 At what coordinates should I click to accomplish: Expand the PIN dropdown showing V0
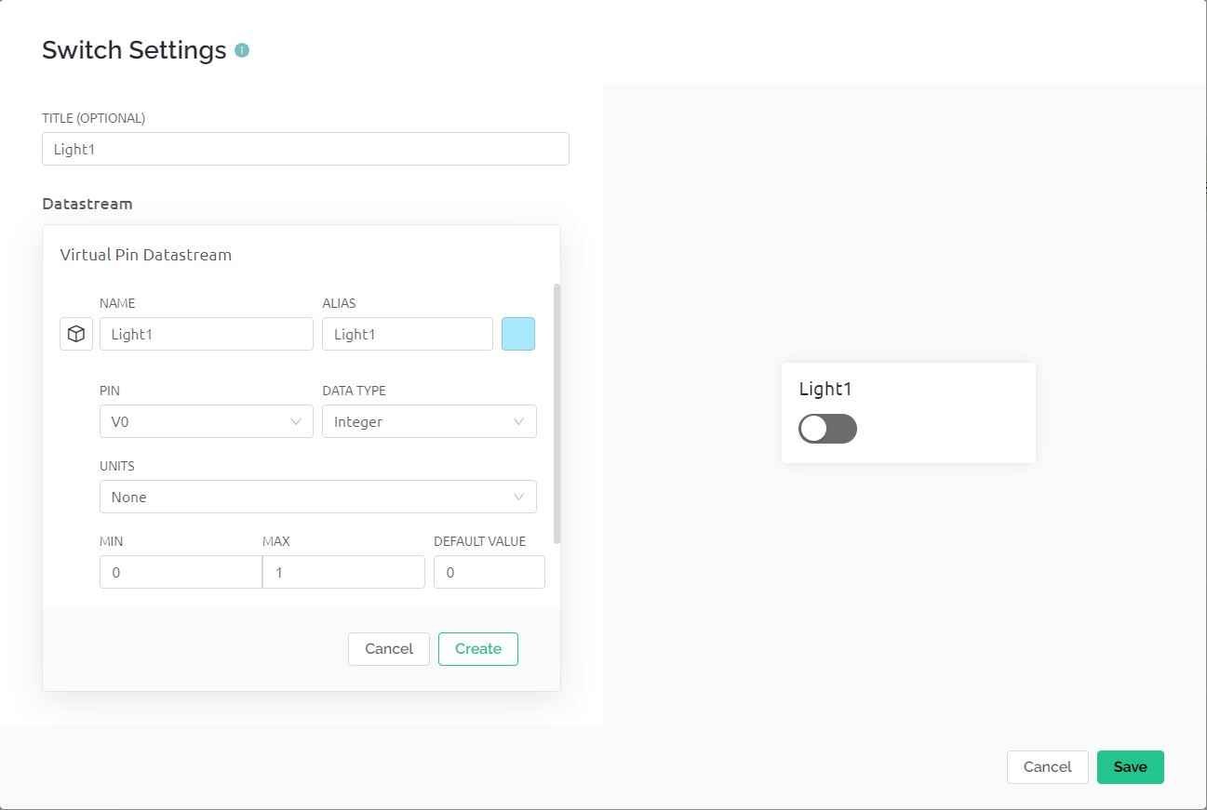coord(206,421)
